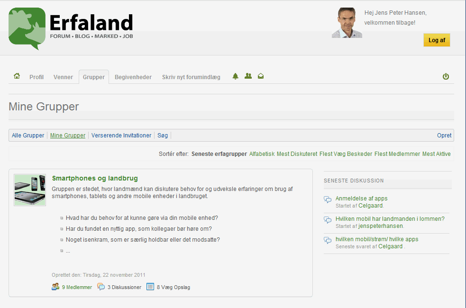466x308 pixels.
Task: Sort groups by Alfabetisk
Action: pyautogui.click(x=262, y=154)
